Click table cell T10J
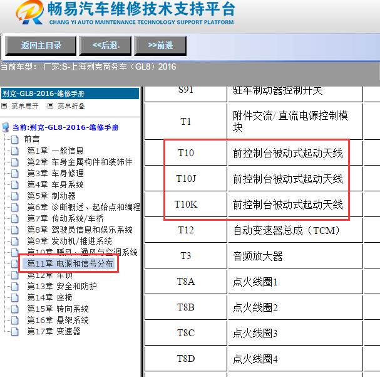The width and height of the screenshot is (380, 377). click(186, 179)
